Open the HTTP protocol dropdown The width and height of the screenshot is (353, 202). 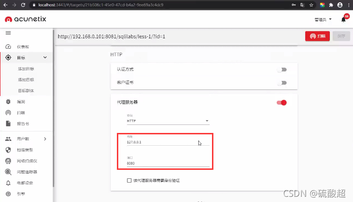click(x=168, y=121)
